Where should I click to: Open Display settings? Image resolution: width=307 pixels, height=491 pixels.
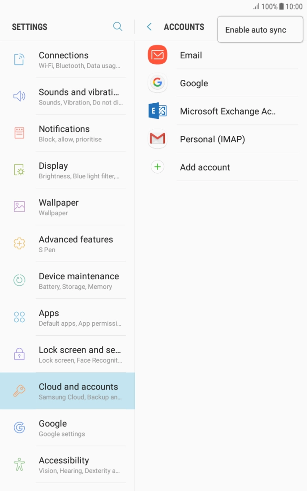pos(67,170)
